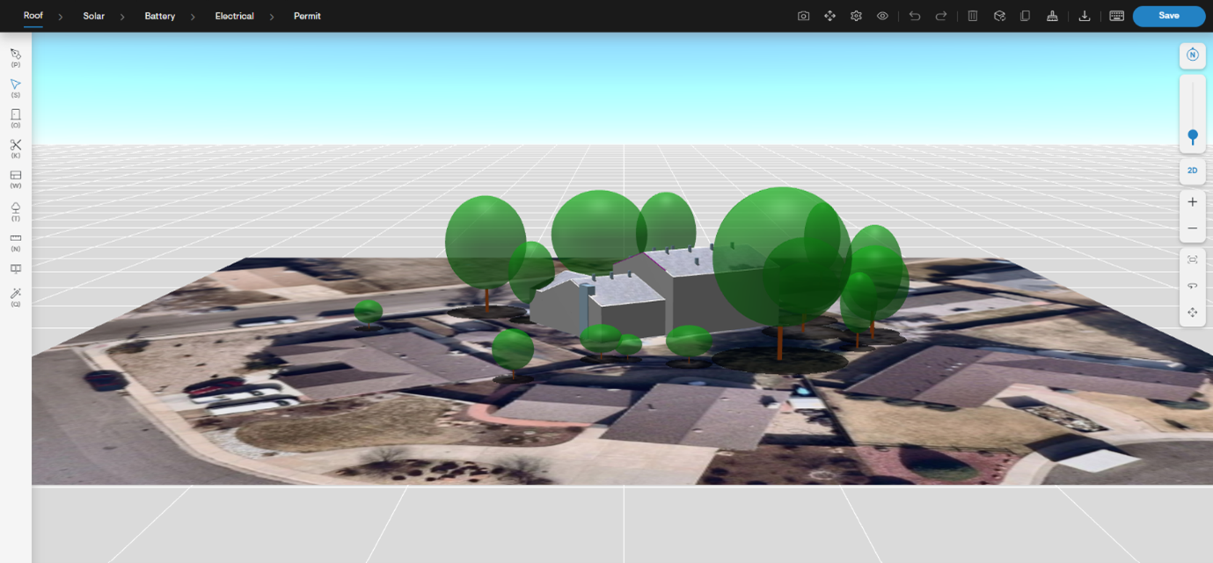Click the camera screenshot icon

(x=803, y=16)
